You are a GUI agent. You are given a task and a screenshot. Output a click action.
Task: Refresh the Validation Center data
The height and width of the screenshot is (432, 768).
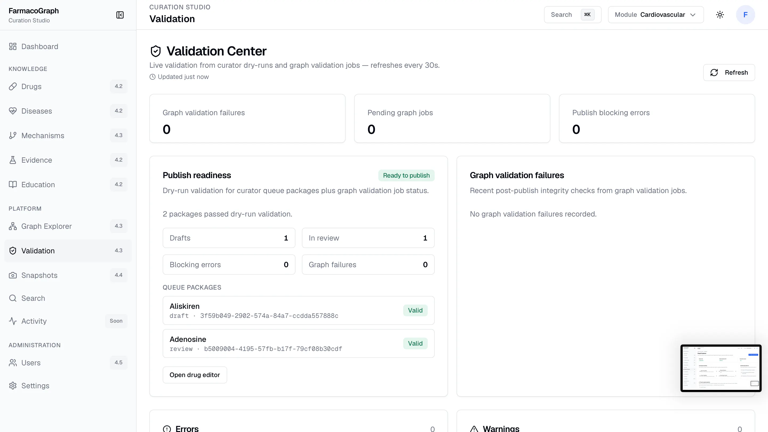pos(729,73)
